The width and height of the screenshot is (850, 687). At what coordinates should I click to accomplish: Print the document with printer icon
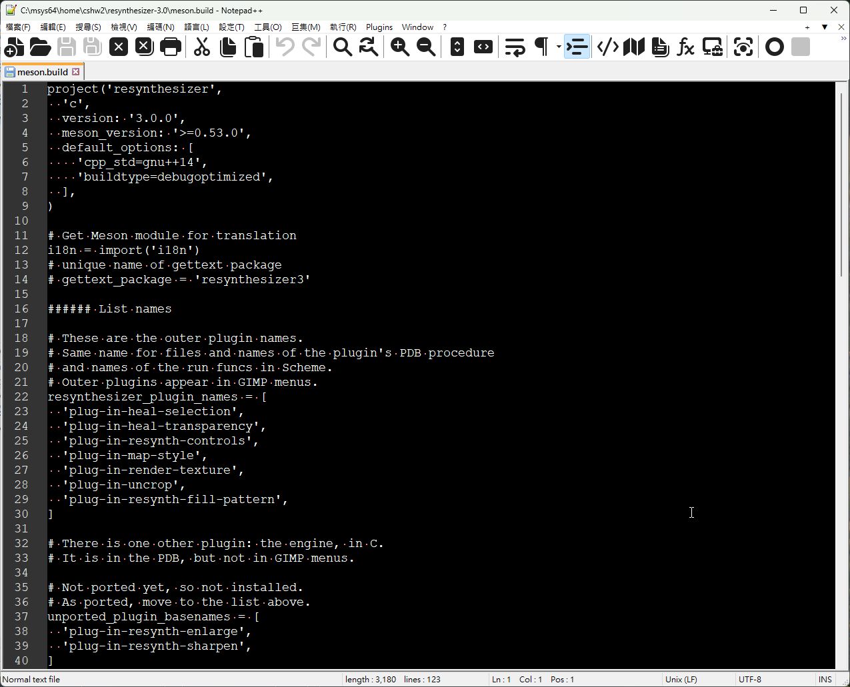pyautogui.click(x=171, y=47)
